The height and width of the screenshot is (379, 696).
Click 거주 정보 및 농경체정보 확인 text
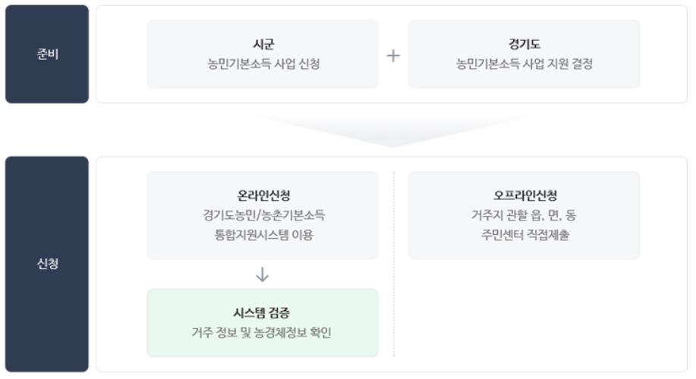(261, 333)
